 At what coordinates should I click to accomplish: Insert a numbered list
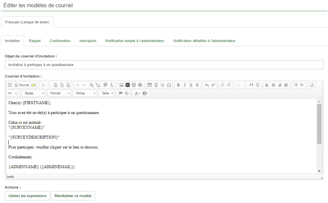223,85
